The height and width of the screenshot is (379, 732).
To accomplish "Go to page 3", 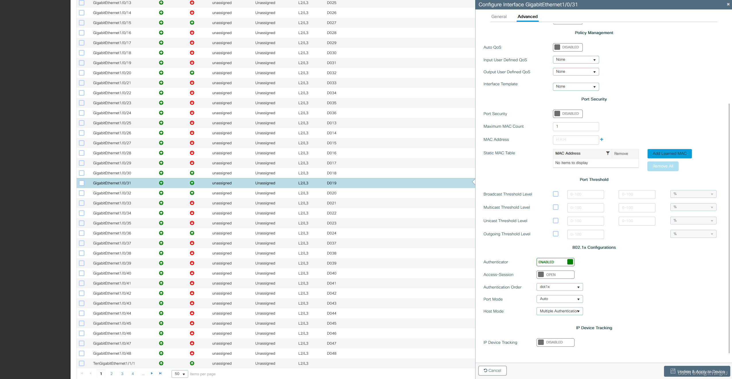I will click(122, 374).
